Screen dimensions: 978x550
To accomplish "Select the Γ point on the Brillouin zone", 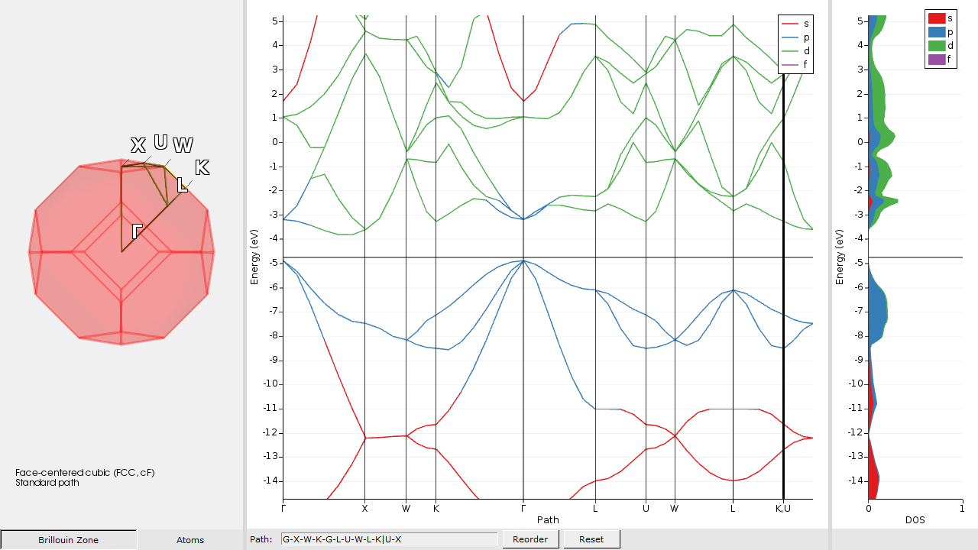I will 138,231.
